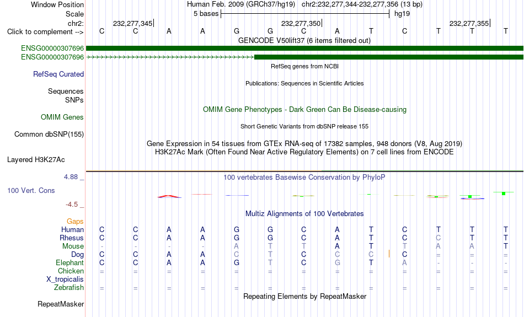Open 'RefSeq genes from NCBI' track title
The width and height of the screenshot is (524, 317).
[304, 66]
